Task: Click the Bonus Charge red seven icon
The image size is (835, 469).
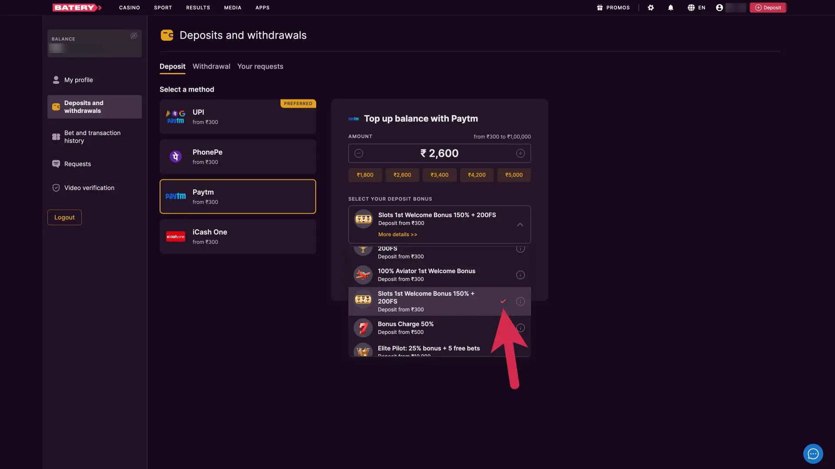Action: [x=363, y=328]
